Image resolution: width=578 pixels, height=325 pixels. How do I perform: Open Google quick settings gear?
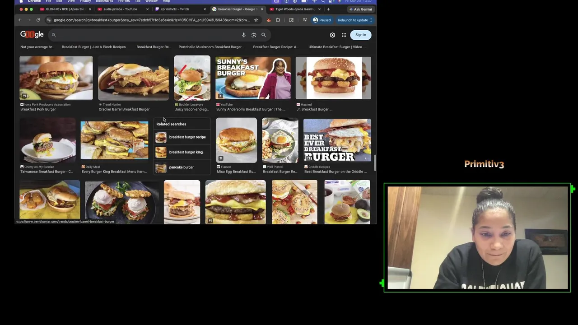(x=332, y=35)
